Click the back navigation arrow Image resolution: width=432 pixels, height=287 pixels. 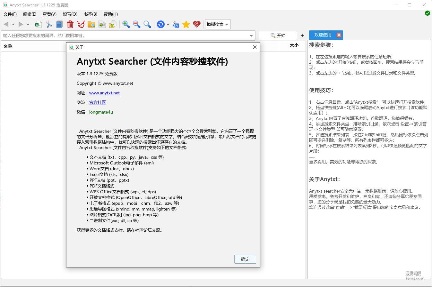point(6,24)
